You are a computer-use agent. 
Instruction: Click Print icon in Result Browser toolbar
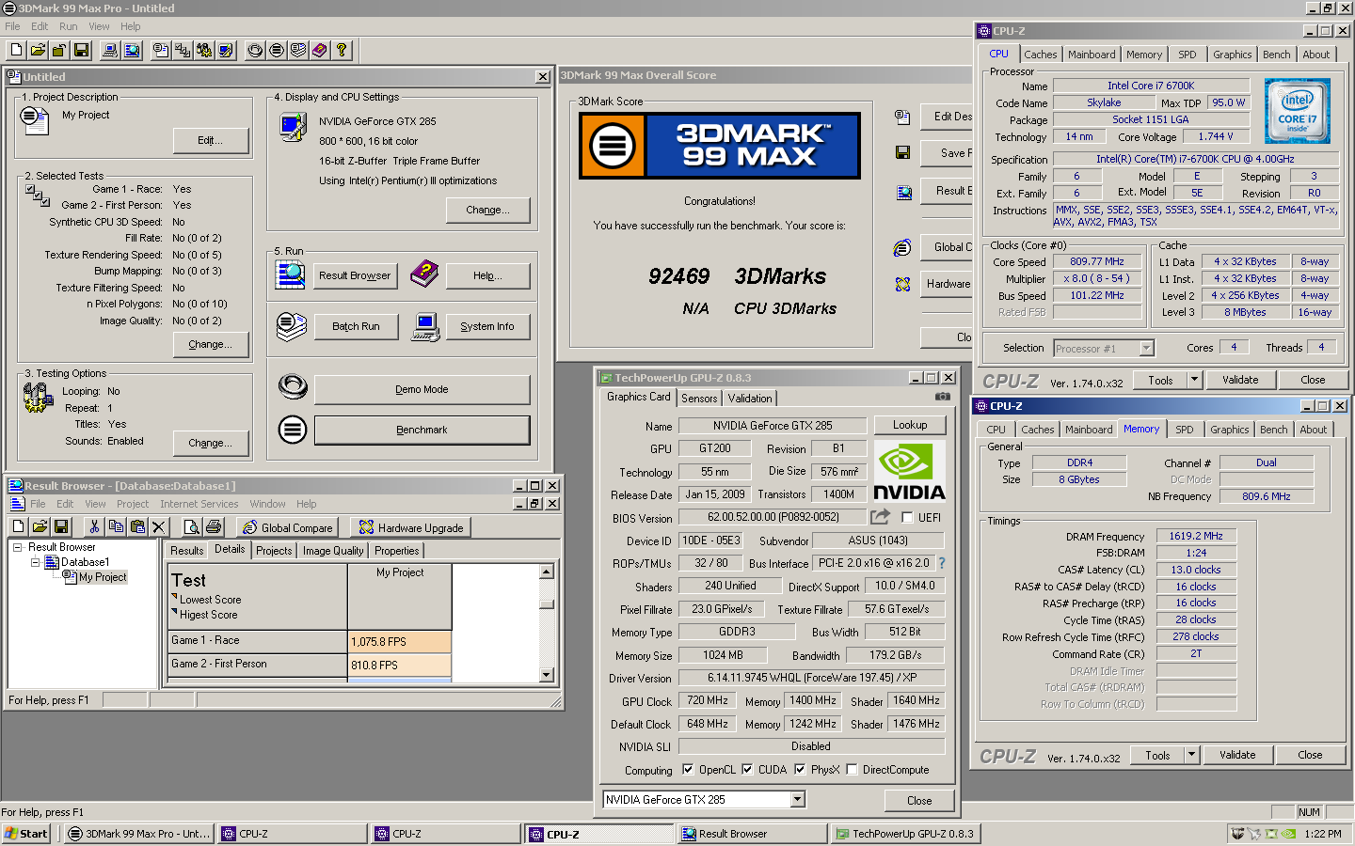click(214, 526)
